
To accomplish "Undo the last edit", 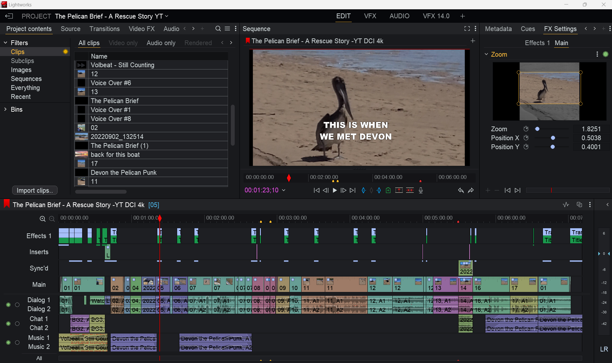I will coord(461,190).
